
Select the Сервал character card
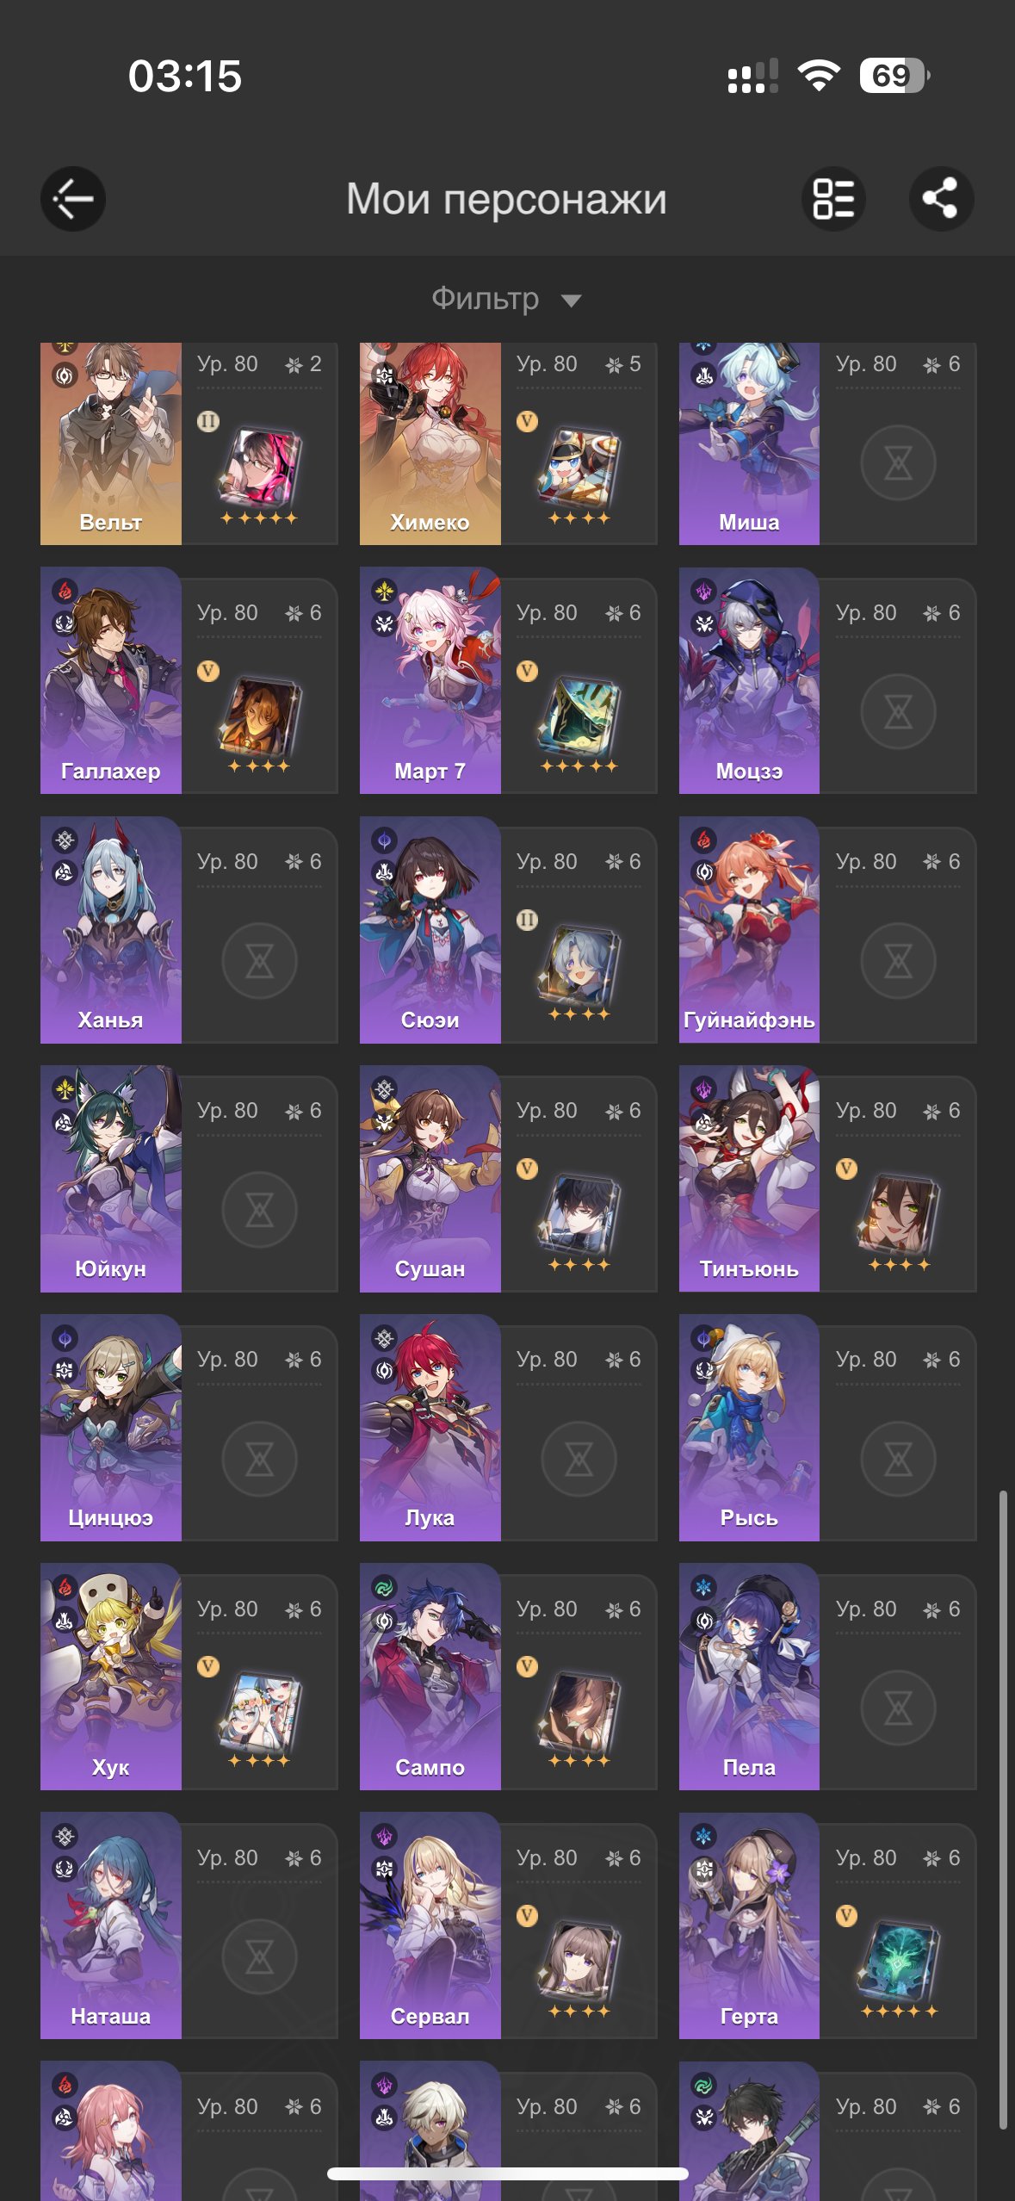coord(508,1926)
